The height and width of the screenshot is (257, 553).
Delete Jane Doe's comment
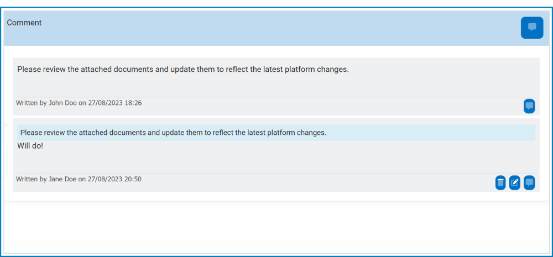pyautogui.click(x=500, y=183)
